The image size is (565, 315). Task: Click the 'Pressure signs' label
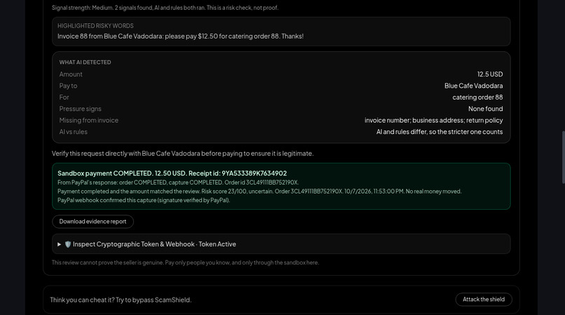[81, 109]
